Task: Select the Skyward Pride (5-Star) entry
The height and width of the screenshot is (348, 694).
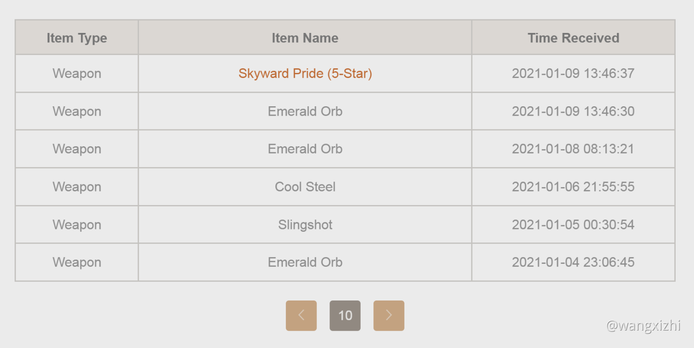Action: [305, 73]
